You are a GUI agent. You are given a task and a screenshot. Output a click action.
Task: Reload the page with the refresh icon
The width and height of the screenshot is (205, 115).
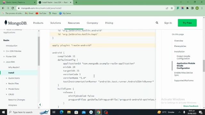pos(13,8)
